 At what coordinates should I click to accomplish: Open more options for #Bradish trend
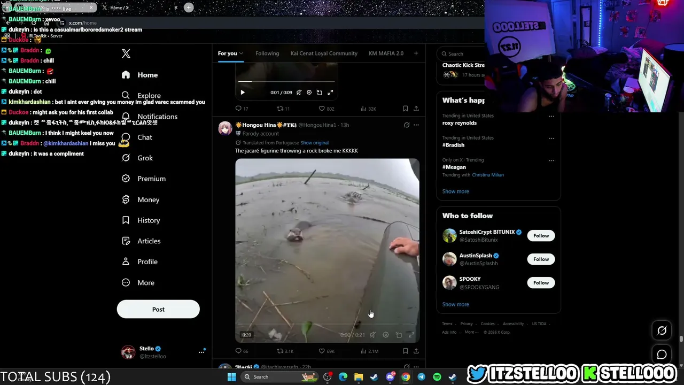pyautogui.click(x=551, y=138)
